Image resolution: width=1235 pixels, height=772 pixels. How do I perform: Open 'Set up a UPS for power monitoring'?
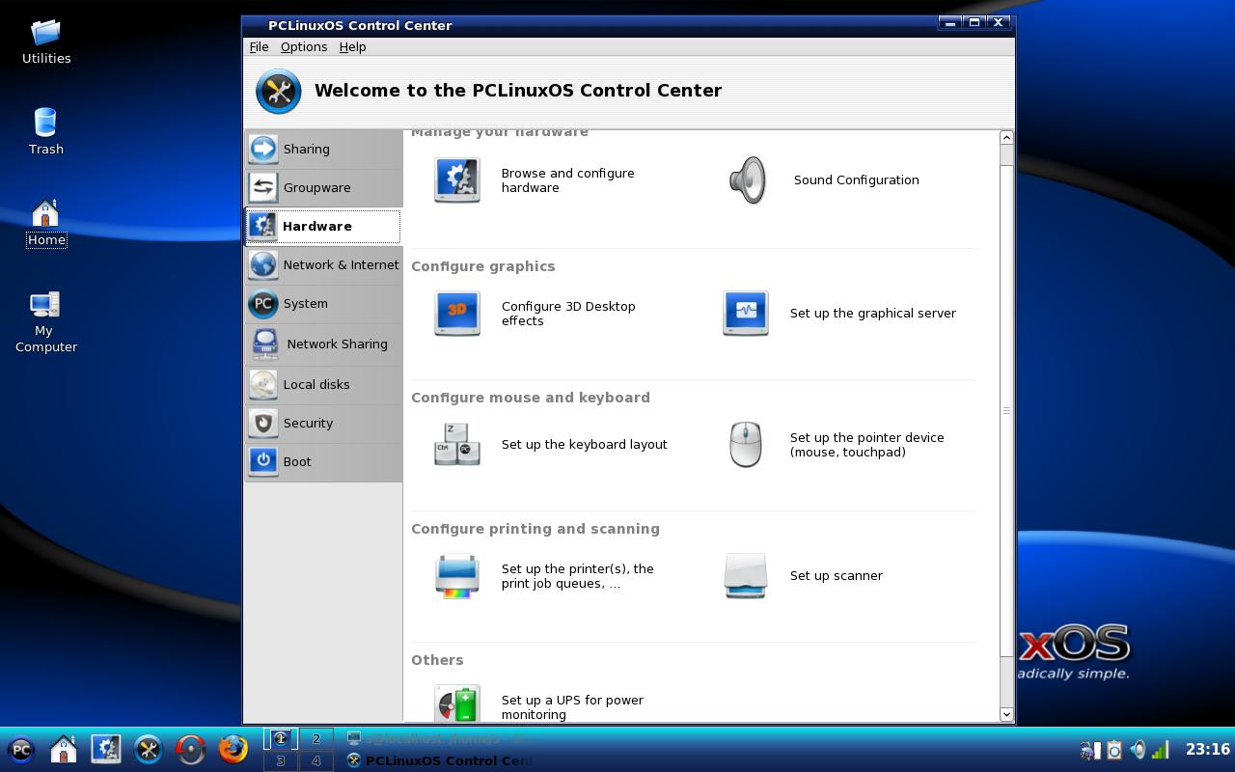pos(572,707)
